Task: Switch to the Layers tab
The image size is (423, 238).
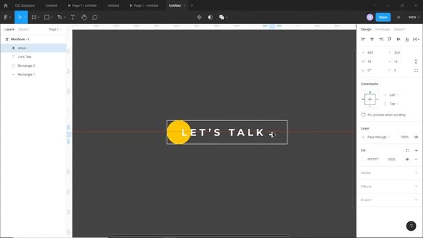Action: pyautogui.click(x=9, y=29)
